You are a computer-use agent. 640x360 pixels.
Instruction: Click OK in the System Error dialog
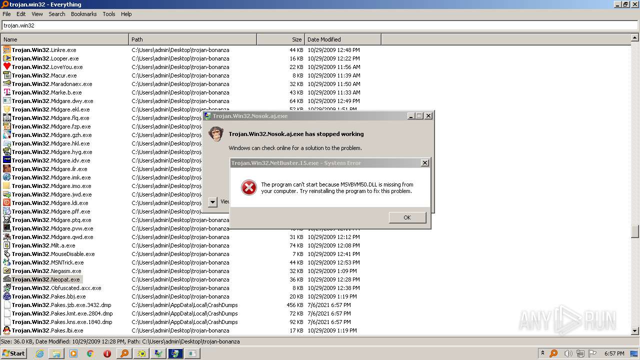coord(407,217)
